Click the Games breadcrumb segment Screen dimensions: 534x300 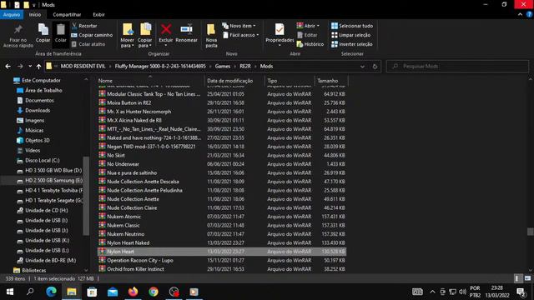pyautogui.click(x=223, y=67)
